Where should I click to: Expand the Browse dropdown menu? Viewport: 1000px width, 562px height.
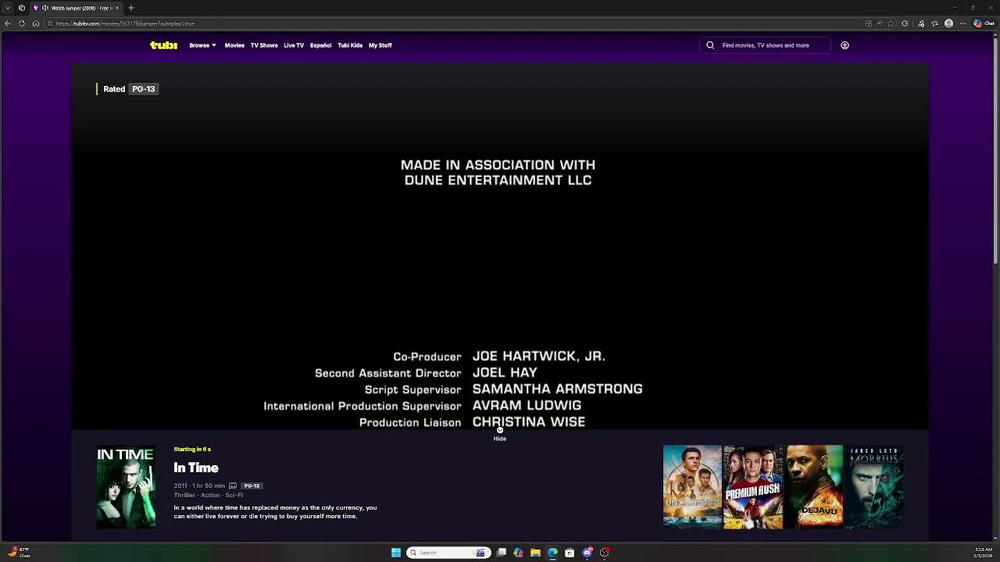coord(202,45)
